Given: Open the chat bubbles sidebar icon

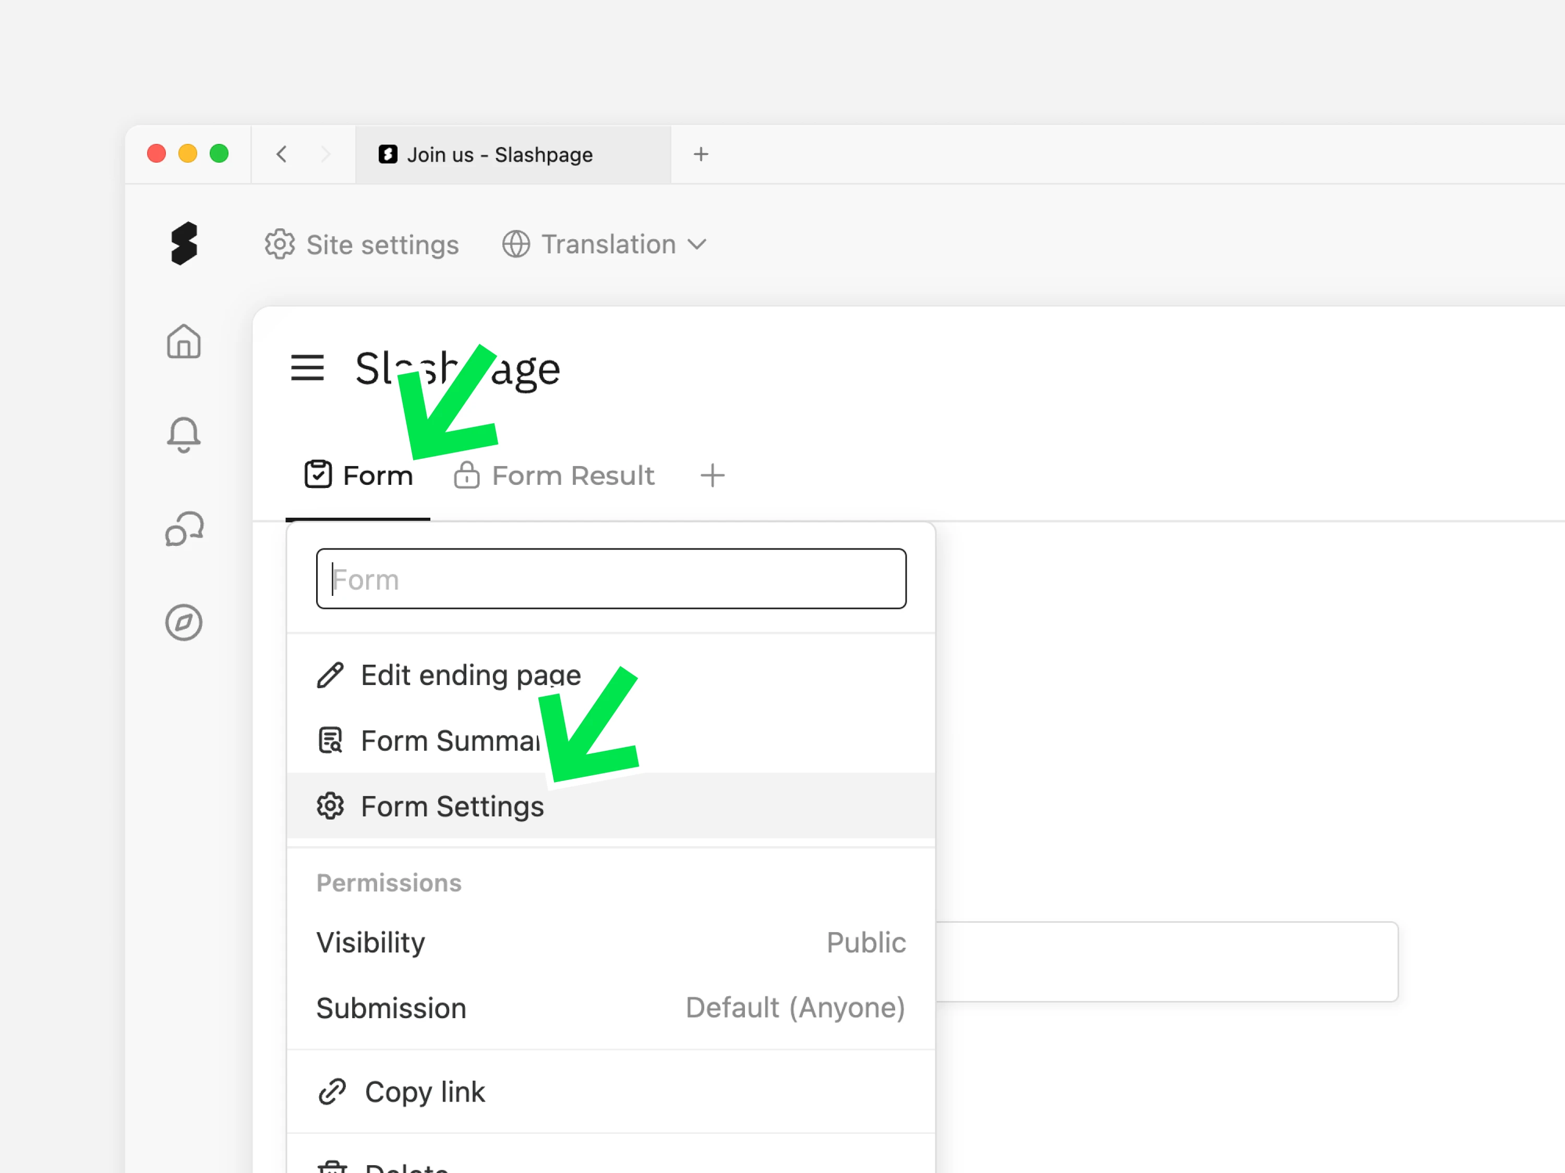Looking at the screenshot, I should 185,529.
